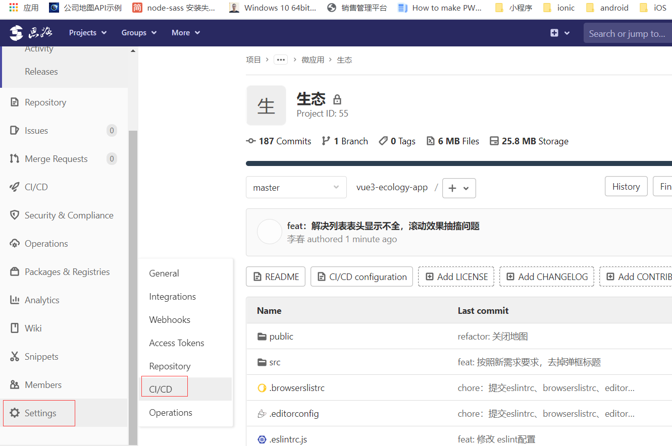Click the Merge Requests icon in the sidebar

tap(15, 159)
